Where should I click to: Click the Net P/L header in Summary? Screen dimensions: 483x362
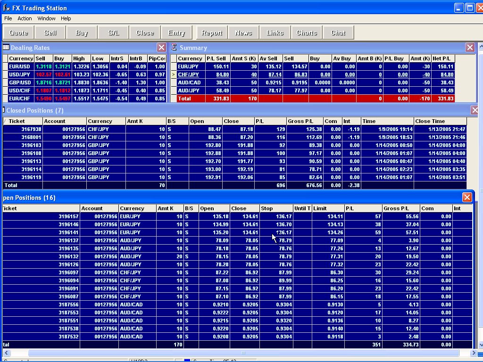coord(443,58)
